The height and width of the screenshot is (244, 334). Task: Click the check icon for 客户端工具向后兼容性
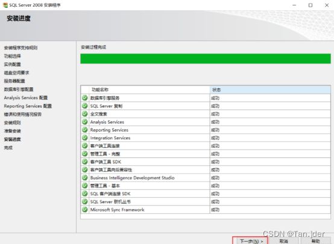pyautogui.click(x=85, y=169)
